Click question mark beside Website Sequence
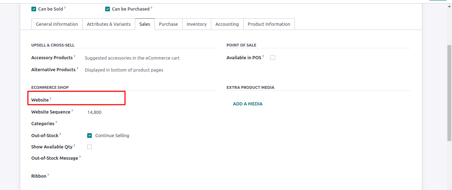 coord(72,111)
